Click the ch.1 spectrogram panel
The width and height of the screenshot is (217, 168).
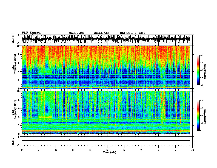tap(105, 67)
